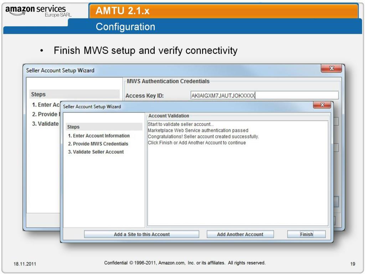Select step 3. Validate Seller Account in front wizard

[x=96, y=152]
